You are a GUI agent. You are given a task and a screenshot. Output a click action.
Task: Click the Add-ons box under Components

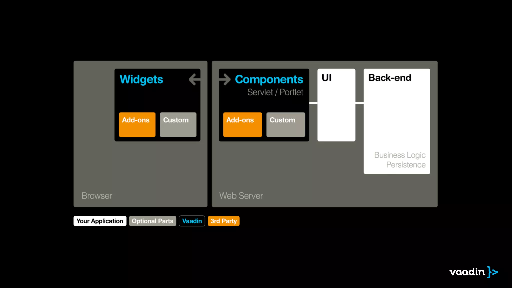point(242,124)
